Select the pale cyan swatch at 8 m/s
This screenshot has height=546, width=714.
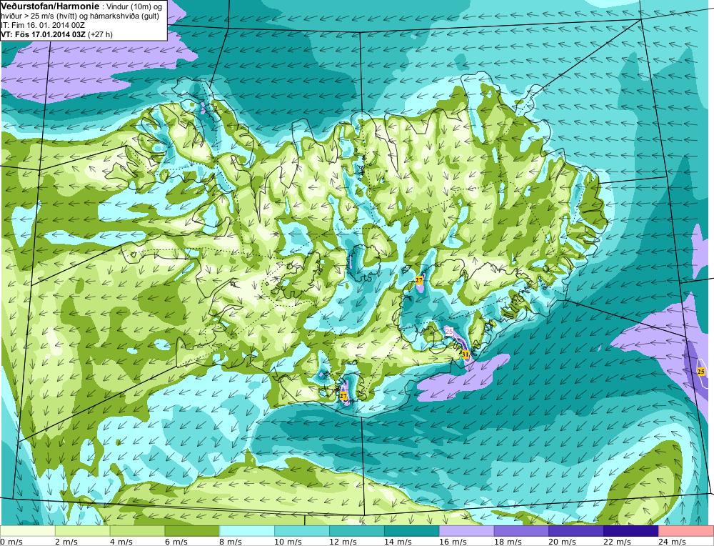pyautogui.click(x=247, y=531)
